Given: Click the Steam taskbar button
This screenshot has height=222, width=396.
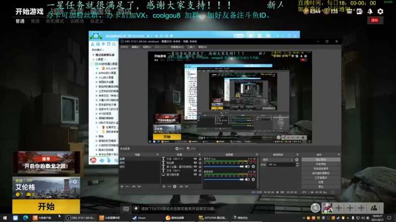Looking at the screenshot, I should pyautogui.click(x=140, y=218).
